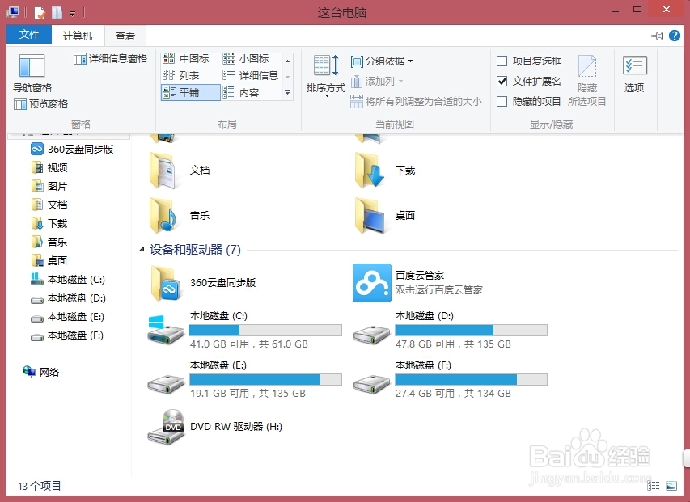Select 本地磁盘 (E:) in the sidebar

(x=73, y=317)
